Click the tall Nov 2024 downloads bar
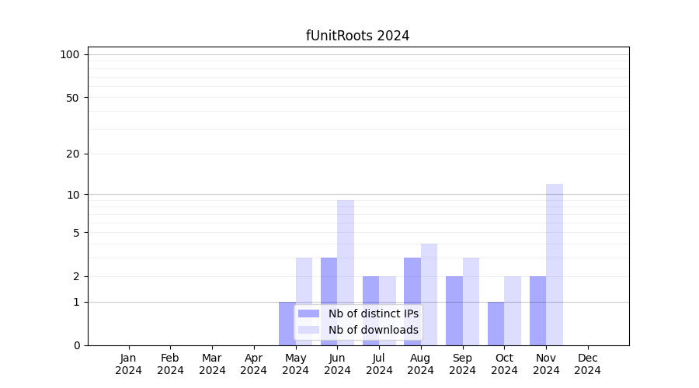699x388 pixels. (x=555, y=264)
